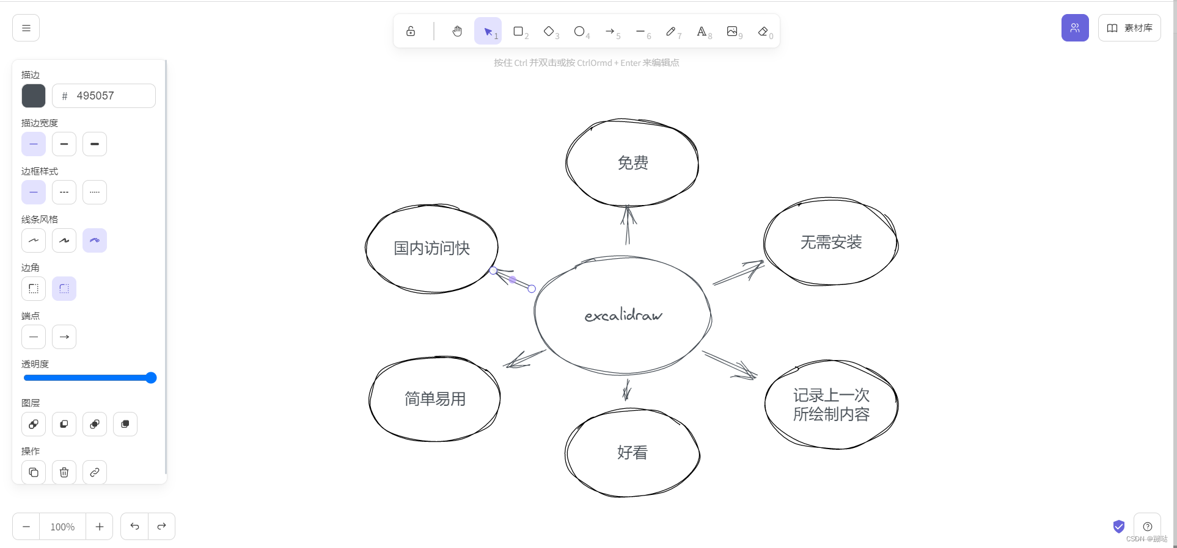
Task: Select the Hand pan tool
Action: tap(457, 31)
